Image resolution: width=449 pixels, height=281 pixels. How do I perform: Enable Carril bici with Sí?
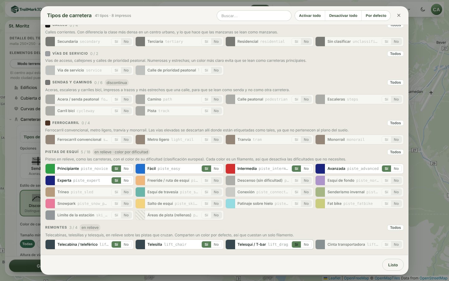click(116, 111)
